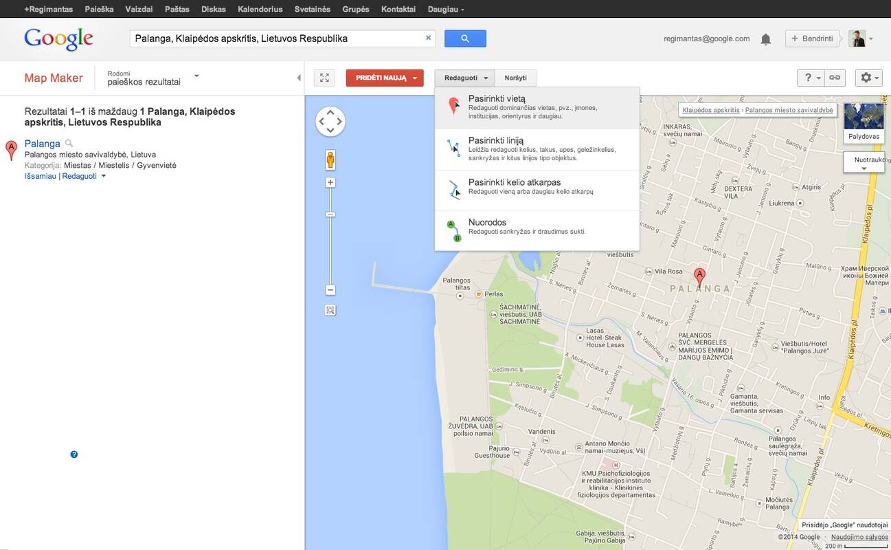Click the link icon to share map

tap(835, 78)
